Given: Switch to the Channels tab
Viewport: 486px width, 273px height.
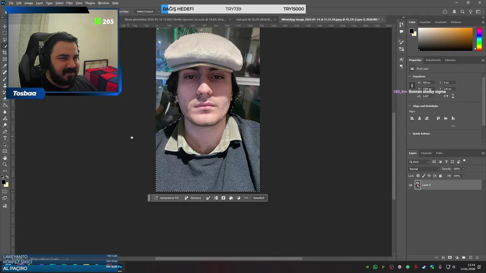Looking at the screenshot, I should (426, 153).
